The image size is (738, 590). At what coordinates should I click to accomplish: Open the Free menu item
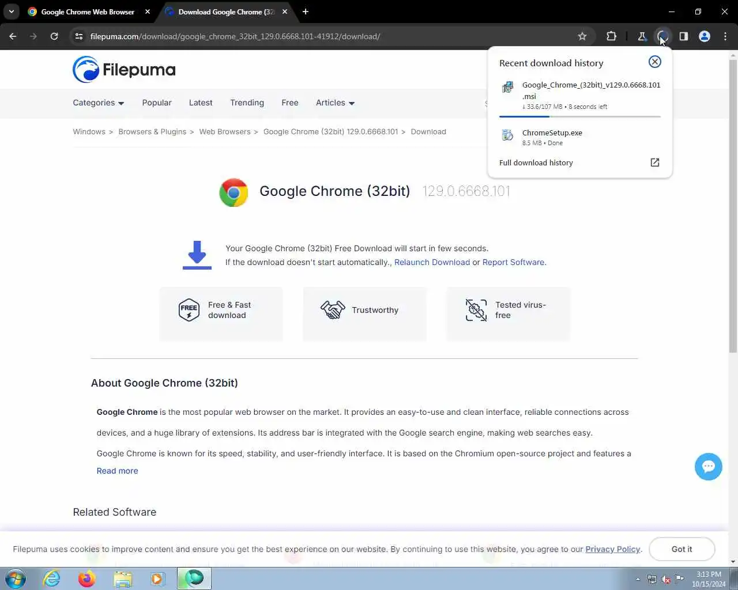[x=290, y=103]
